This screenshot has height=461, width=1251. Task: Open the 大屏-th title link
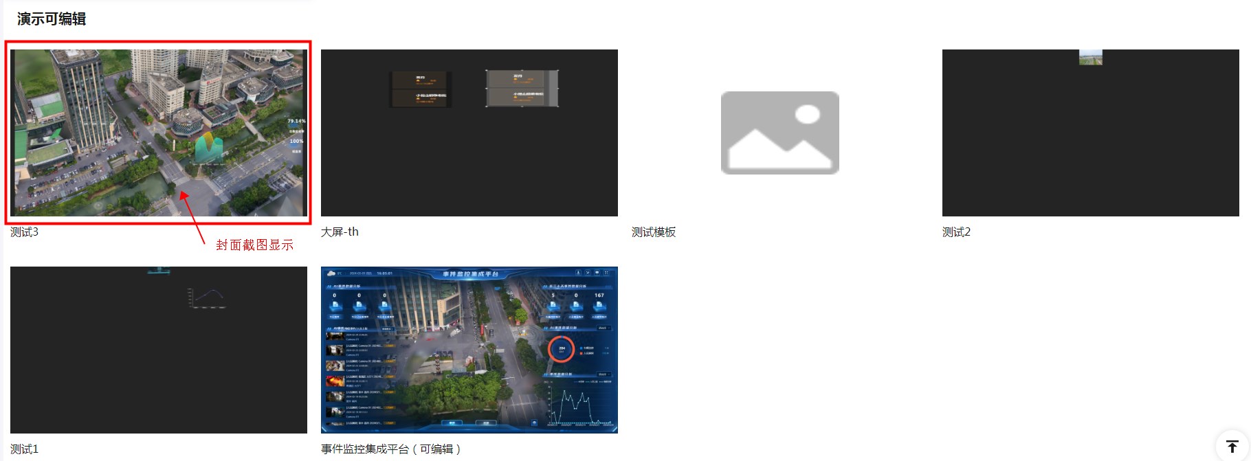click(x=340, y=232)
